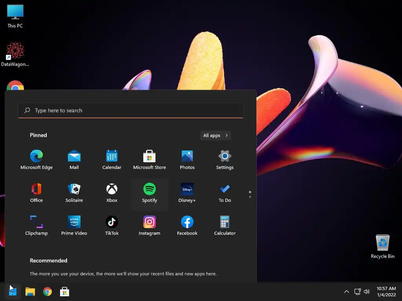Open Prime Video app
This screenshot has height=301, width=402.
74,226
